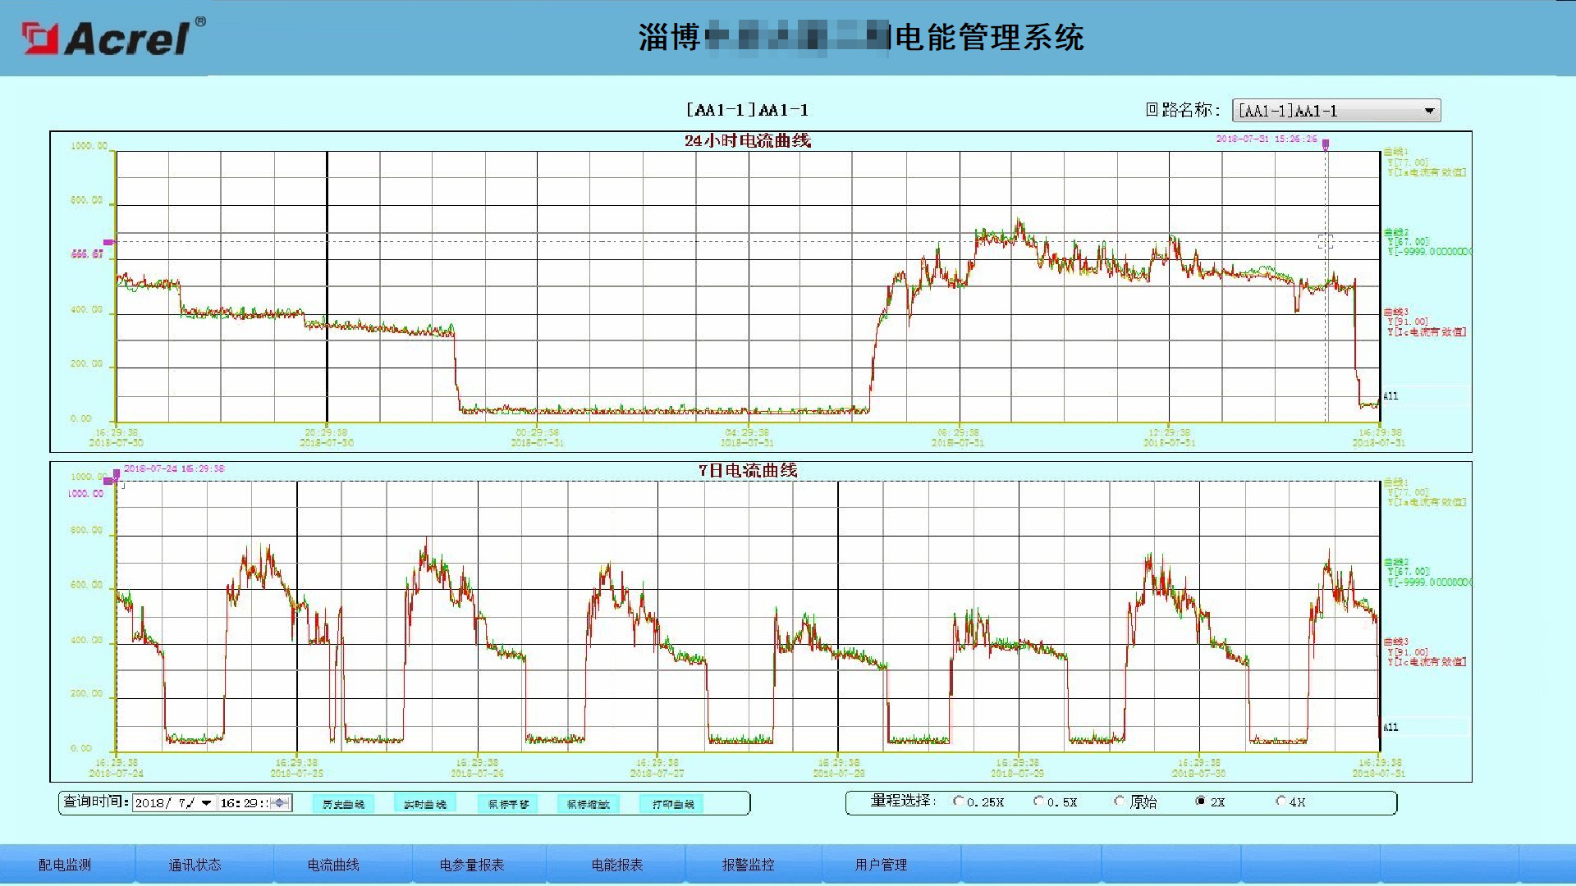The image size is (1576, 886).
Task: Select the 0.5X range option
Action: click(1038, 802)
